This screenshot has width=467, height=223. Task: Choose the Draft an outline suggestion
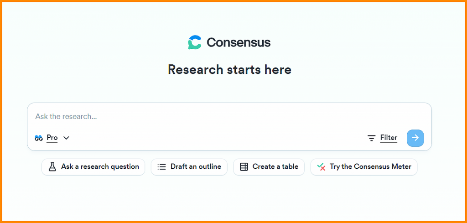(189, 167)
